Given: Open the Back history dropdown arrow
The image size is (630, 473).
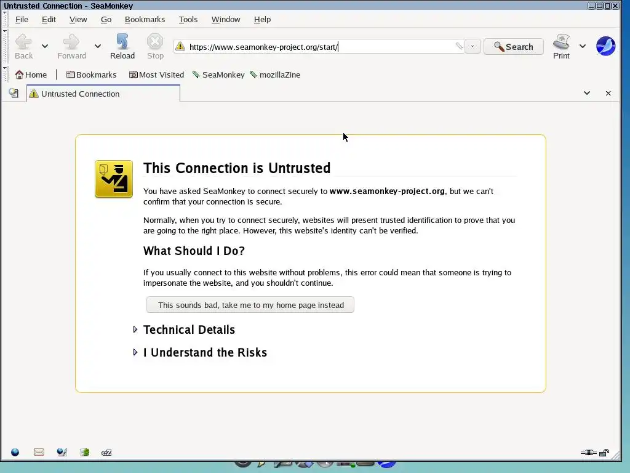Looking at the screenshot, I should coord(45,46).
